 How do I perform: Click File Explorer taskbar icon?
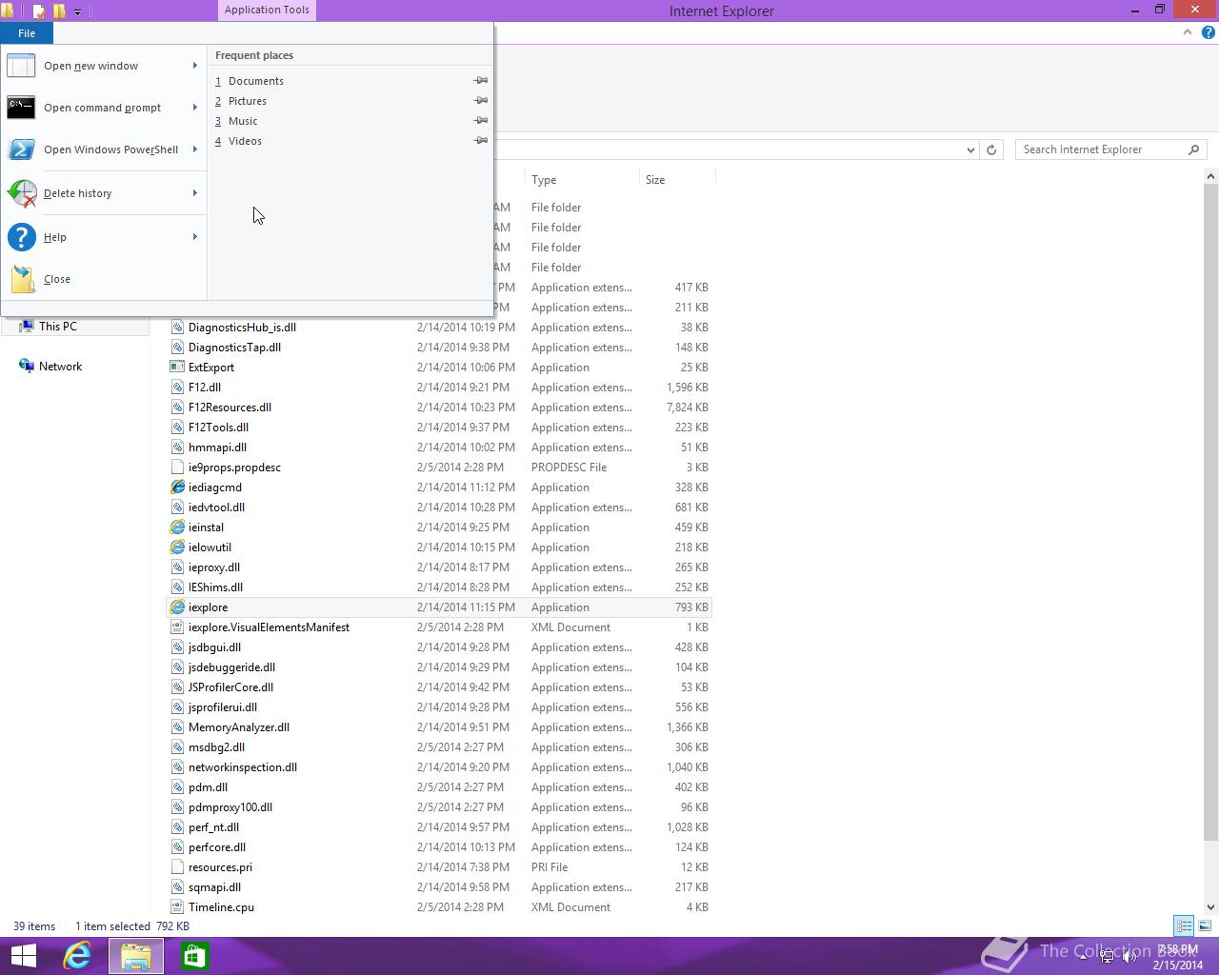click(136, 956)
